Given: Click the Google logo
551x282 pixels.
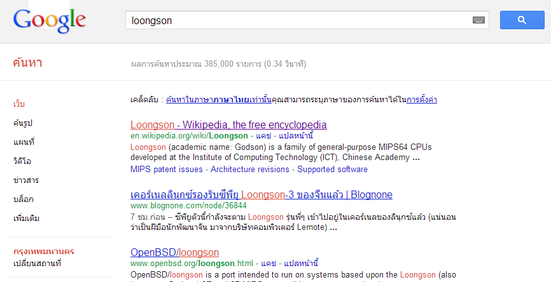Looking at the screenshot, I should click(x=50, y=21).
